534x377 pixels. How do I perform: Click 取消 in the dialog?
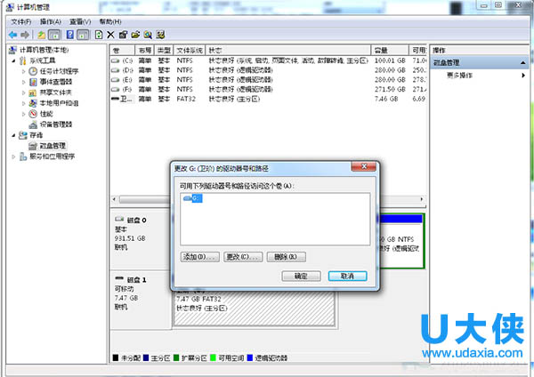pos(347,276)
